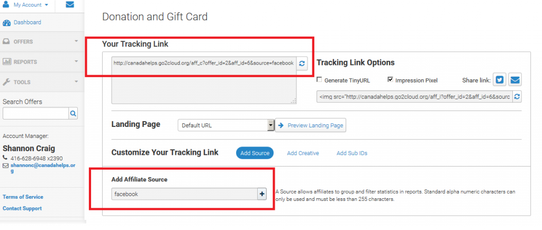Refresh the impression pixel code

[x=517, y=97]
